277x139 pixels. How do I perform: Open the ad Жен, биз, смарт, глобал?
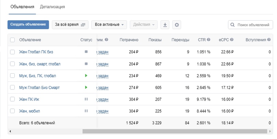point(40,64)
